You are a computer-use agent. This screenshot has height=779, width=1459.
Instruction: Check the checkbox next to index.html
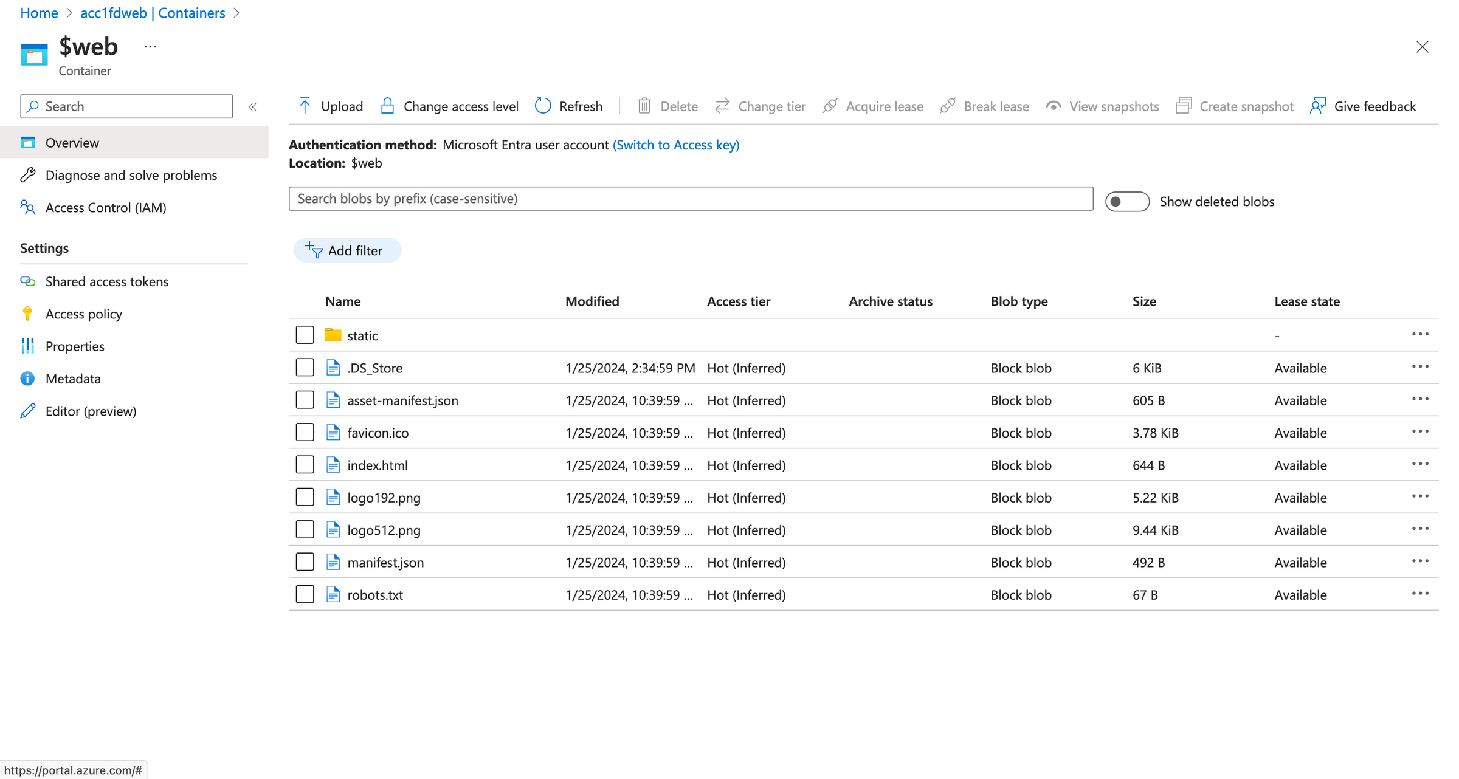305,464
